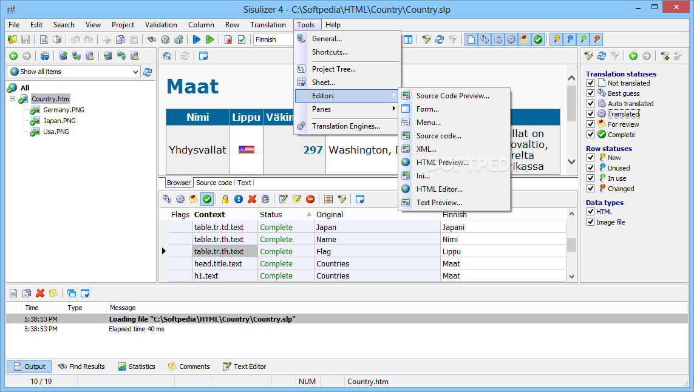Click the binoculars find icon in toolbar

[x=152, y=39]
